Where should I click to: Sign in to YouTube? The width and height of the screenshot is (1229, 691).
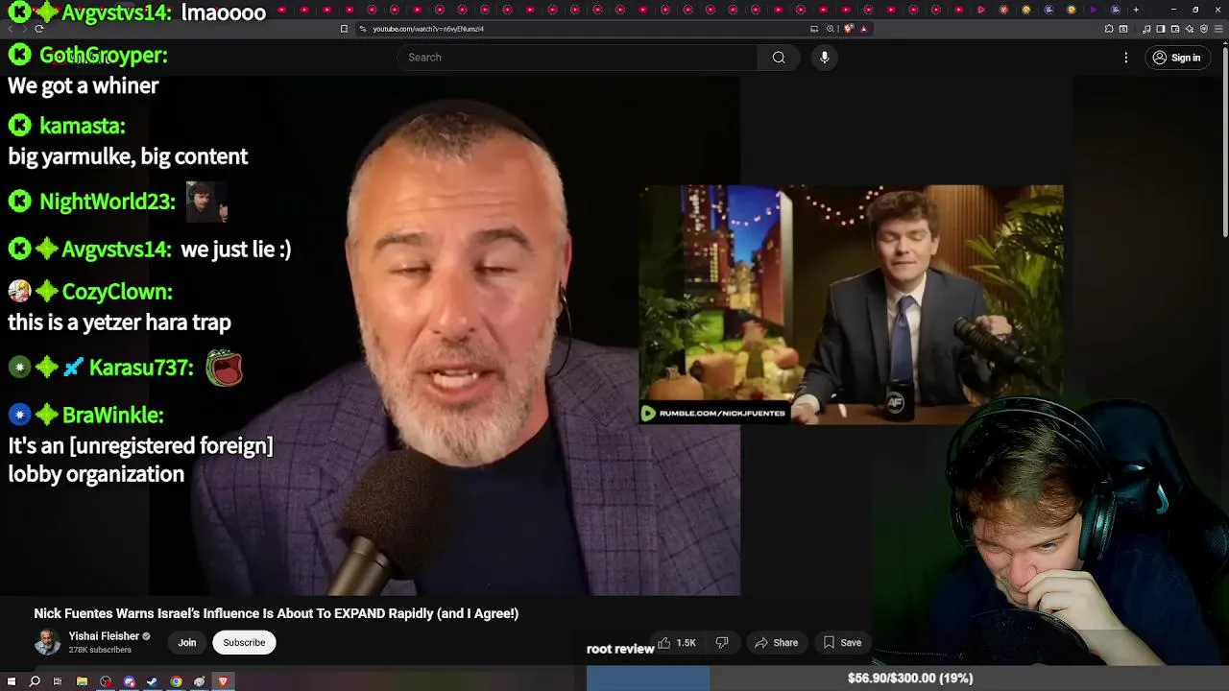click(1176, 58)
